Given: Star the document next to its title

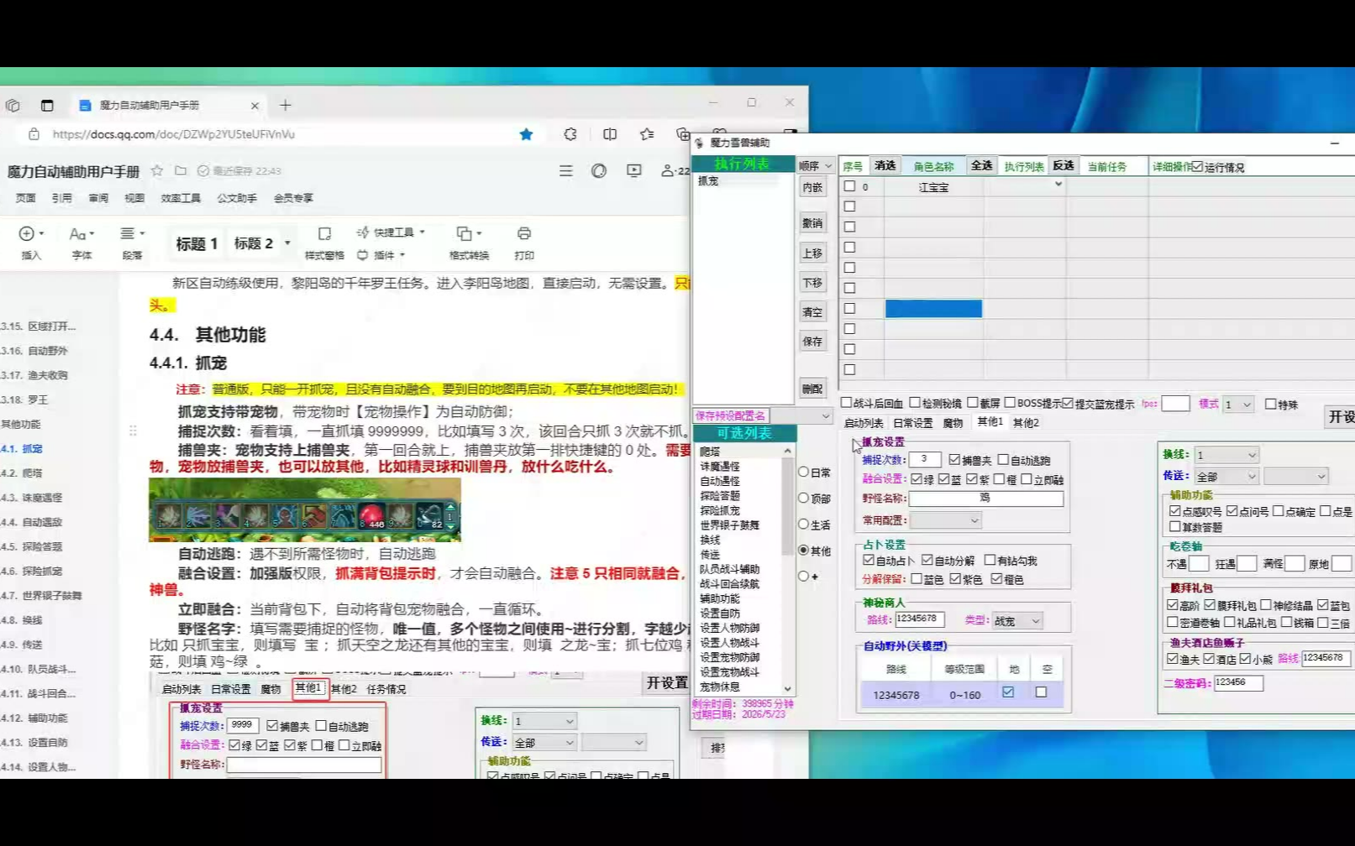Looking at the screenshot, I should [157, 170].
